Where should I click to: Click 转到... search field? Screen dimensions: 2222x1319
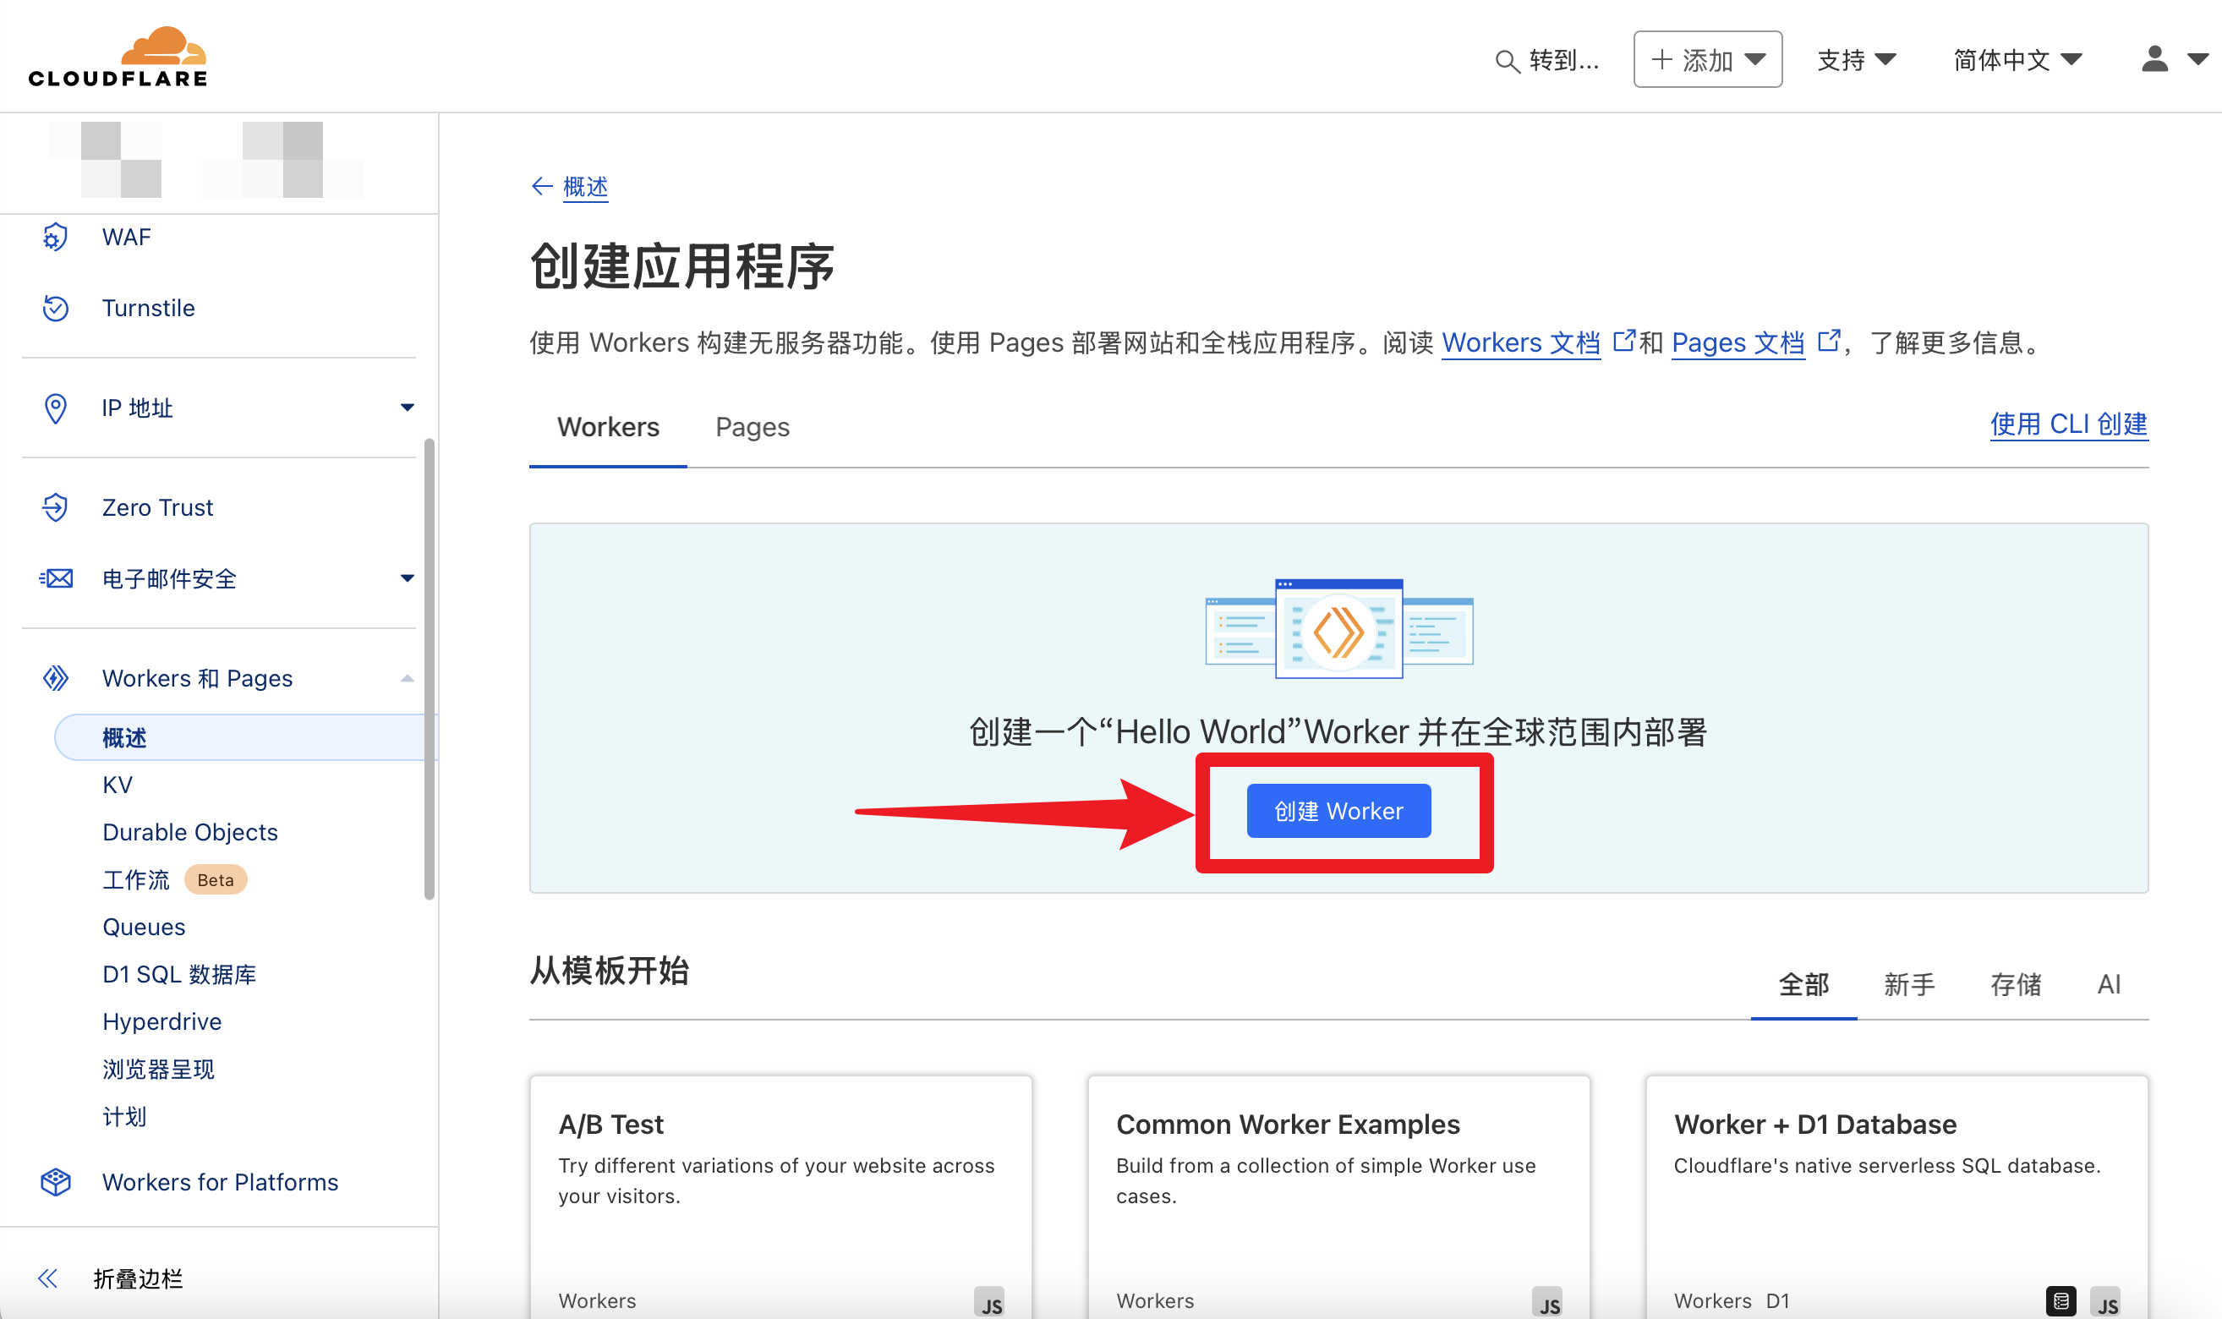[x=1547, y=60]
